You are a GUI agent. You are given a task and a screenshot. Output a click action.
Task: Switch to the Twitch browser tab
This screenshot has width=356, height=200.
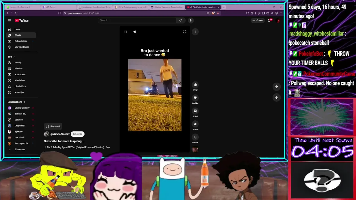pyautogui.click(x=59, y=7)
